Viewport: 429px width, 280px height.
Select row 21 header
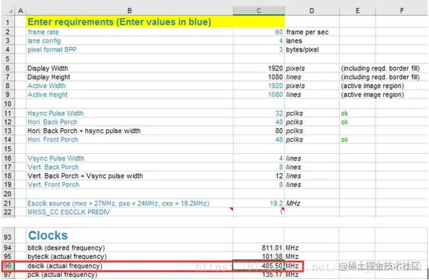click(x=8, y=203)
